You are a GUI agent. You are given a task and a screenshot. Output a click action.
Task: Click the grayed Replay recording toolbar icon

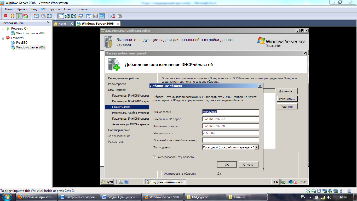coord(119,16)
